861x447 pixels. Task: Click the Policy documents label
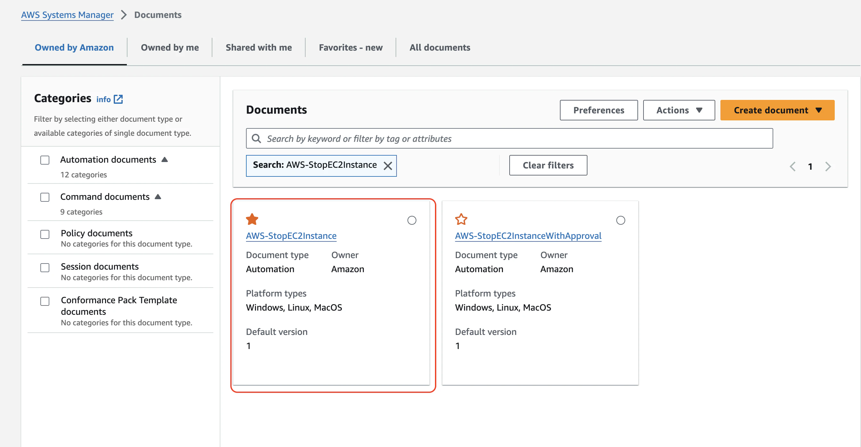coord(97,233)
